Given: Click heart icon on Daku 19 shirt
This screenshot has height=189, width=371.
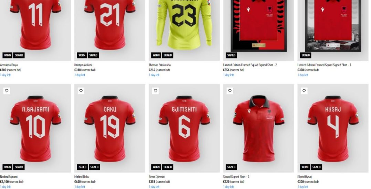Looking at the screenshot, I should coord(81,91).
